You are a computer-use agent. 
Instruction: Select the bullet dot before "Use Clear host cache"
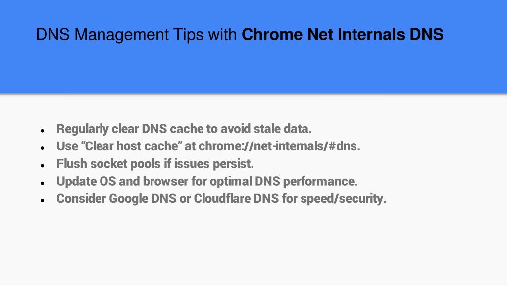tap(43, 148)
